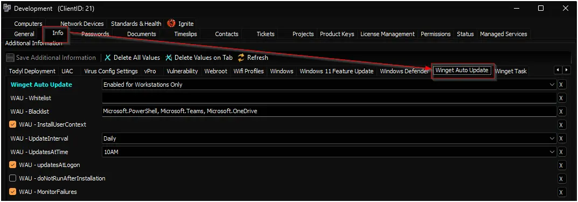Clear WAU - InstallUserContext value with X
The height and width of the screenshot is (202, 578).
[x=561, y=124]
